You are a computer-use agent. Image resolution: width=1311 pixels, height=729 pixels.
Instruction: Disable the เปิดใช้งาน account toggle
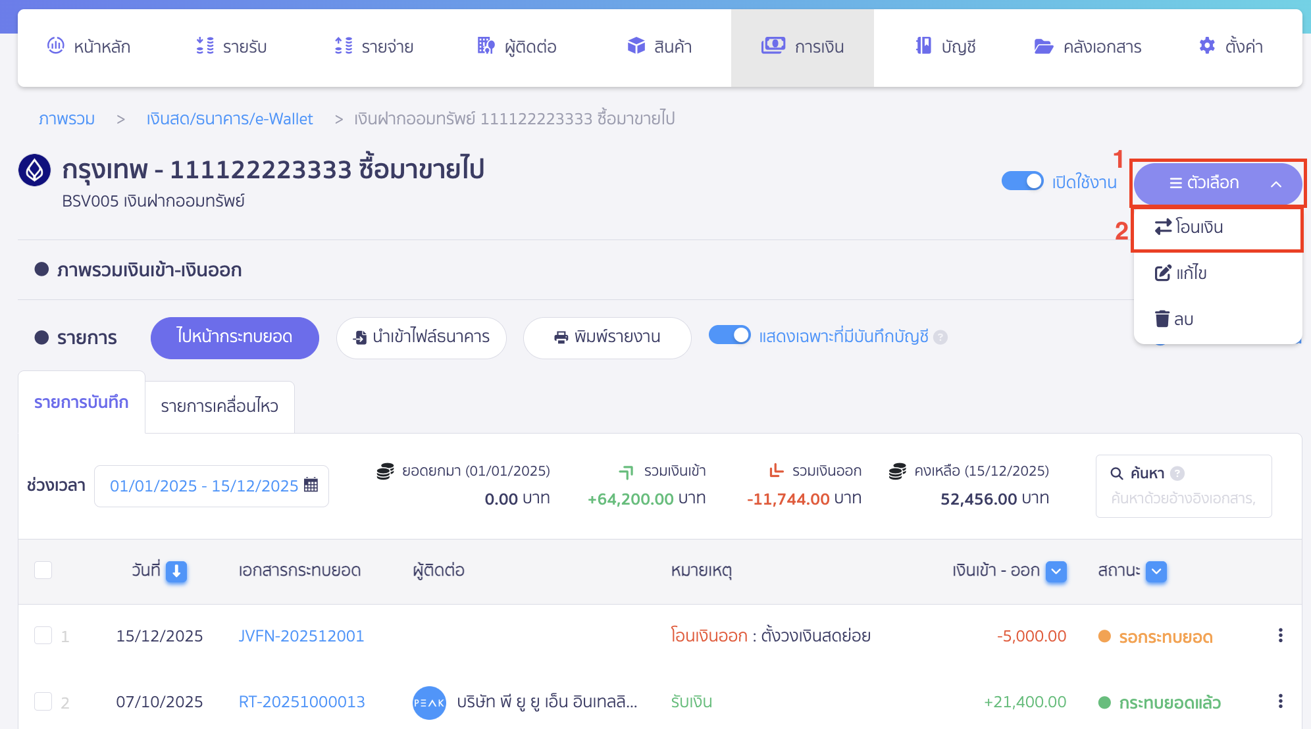coord(1022,181)
